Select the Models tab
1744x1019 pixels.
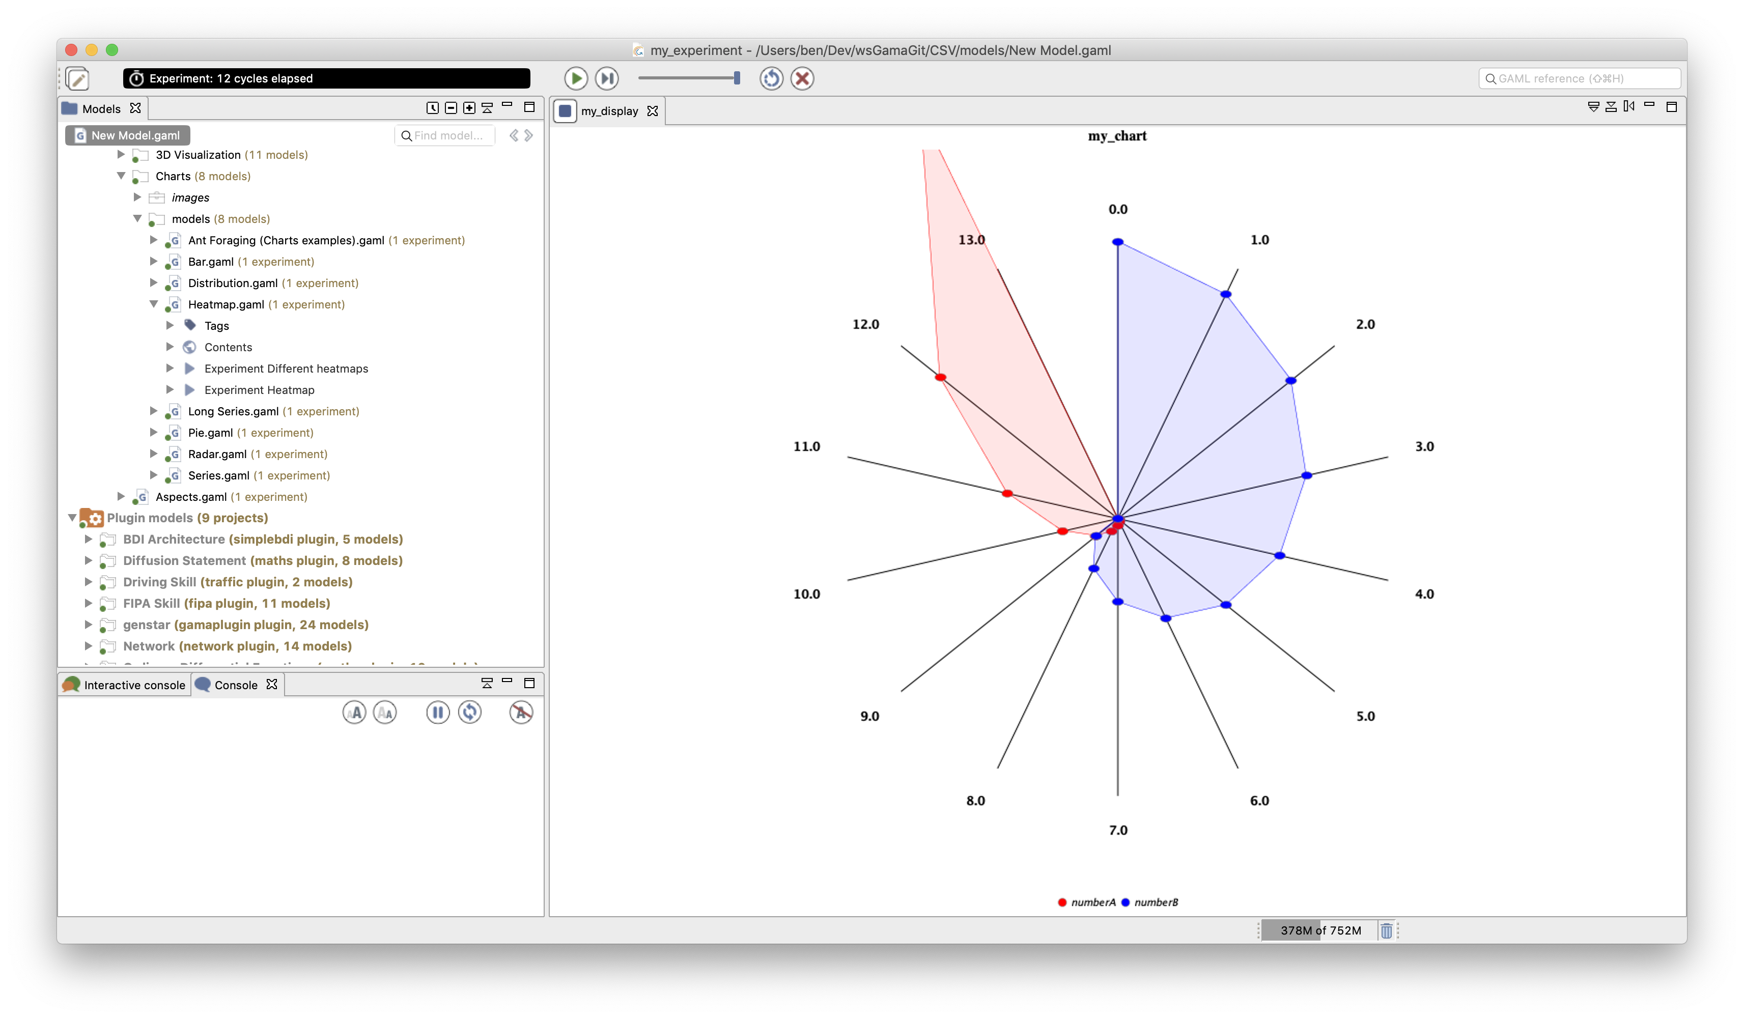pos(101,109)
